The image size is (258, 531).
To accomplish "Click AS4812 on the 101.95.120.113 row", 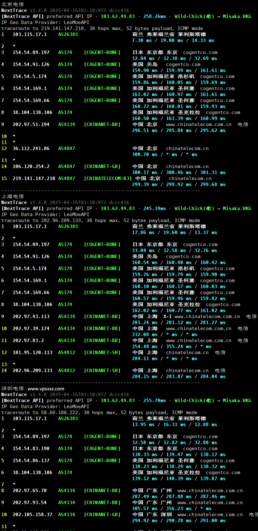I will pos(67,353).
